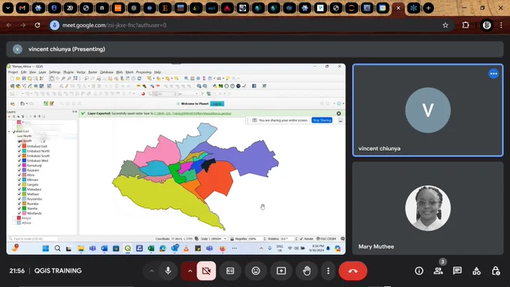Image resolution: width=510 pixels, height=287 pixels.
Task: Click the Starehe layer green swatch
Action: 24,208
